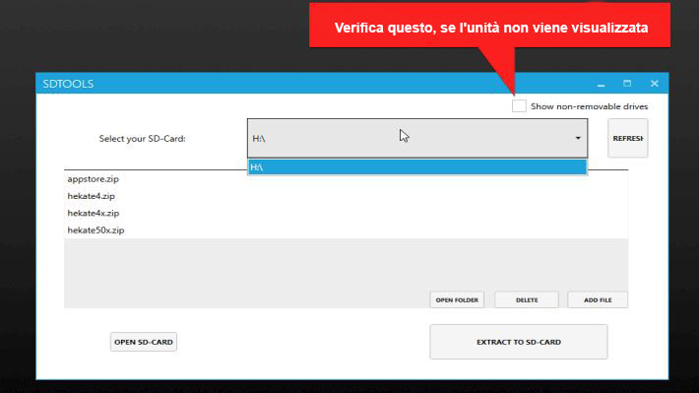Open the Select your SD-Card combo box
Screen dimensions: 699x393
point(417,138)
